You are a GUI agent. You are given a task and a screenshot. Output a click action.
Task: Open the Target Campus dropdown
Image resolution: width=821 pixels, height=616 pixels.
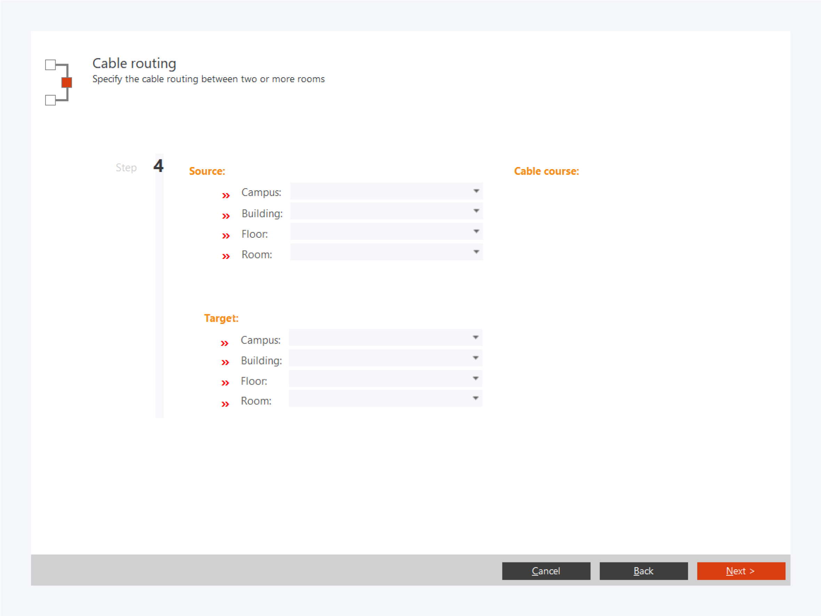(385, 338)
